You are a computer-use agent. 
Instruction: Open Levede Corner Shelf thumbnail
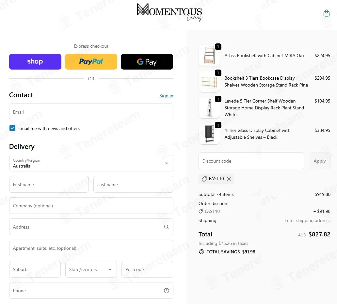209,108
